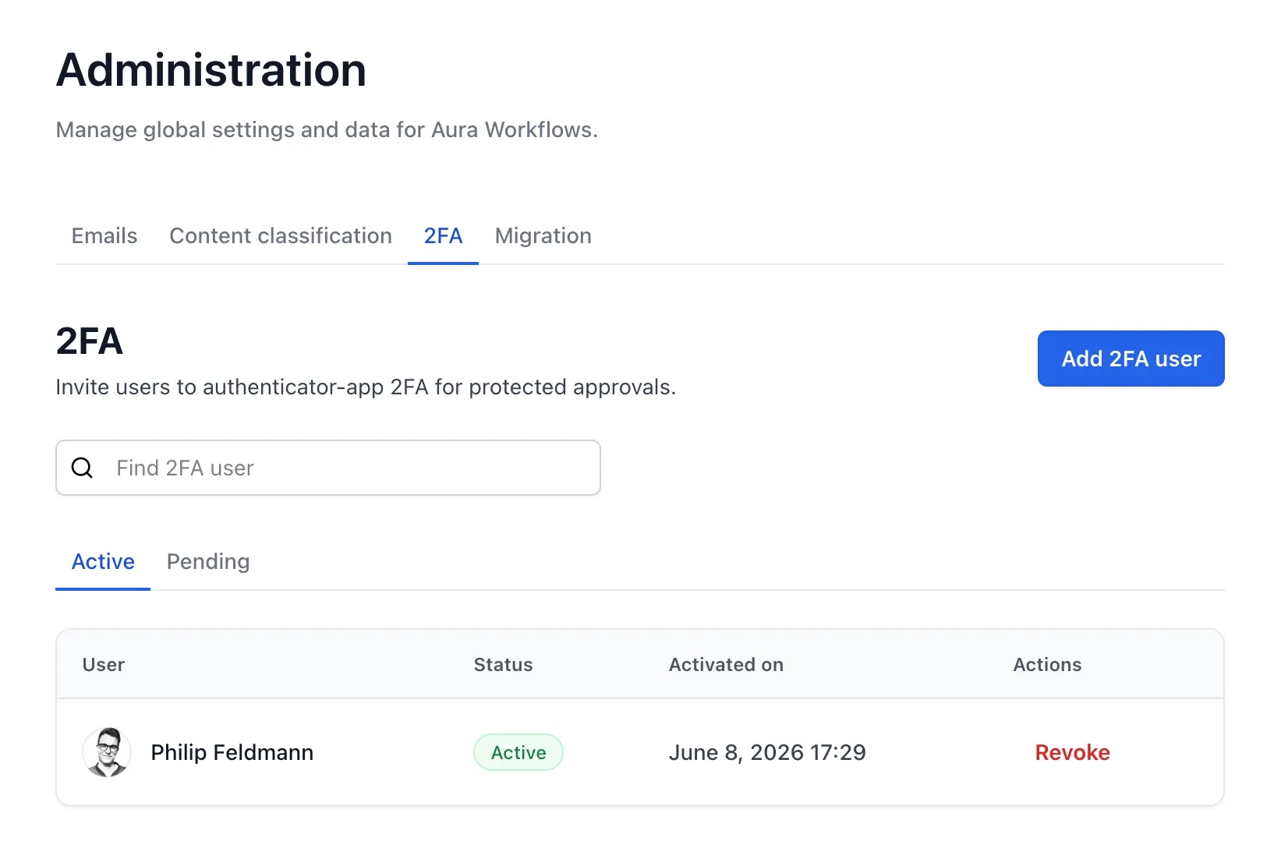The width and height of the screenshot is (1274, 848).
Task: Click the Manage global settings subtitle
Action: 327,130
